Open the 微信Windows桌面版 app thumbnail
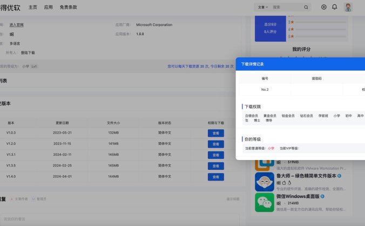The height and width of the screenshot is (226, 365). coord(265,202)
